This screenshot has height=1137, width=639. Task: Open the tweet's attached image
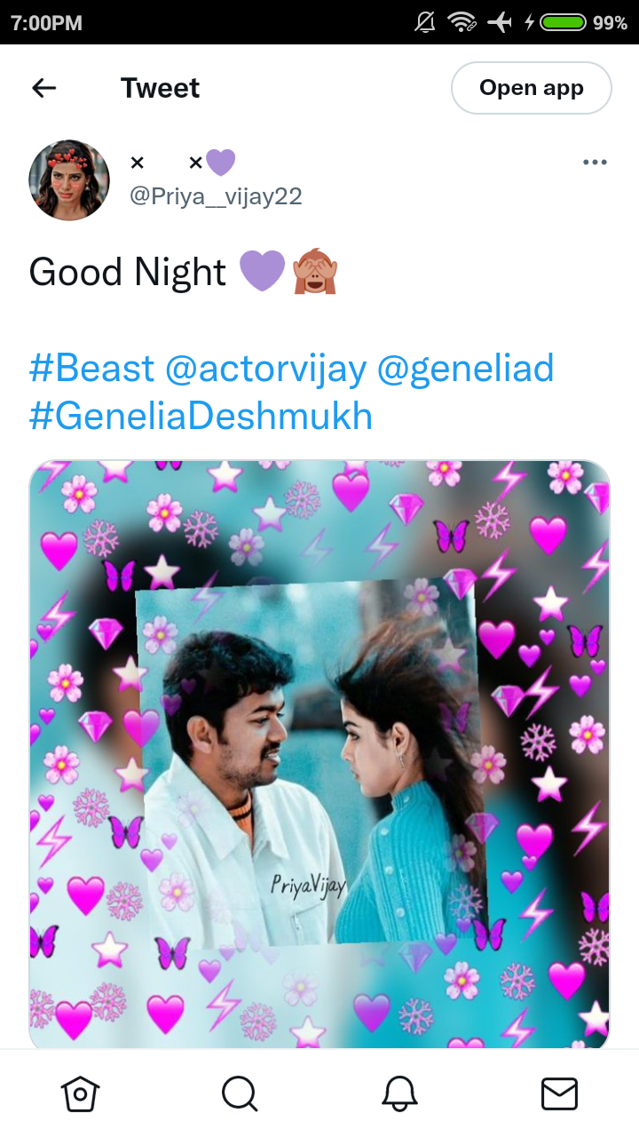(319, 755)
